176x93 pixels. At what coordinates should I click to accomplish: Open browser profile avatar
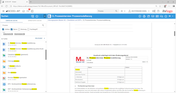point(165,6)
